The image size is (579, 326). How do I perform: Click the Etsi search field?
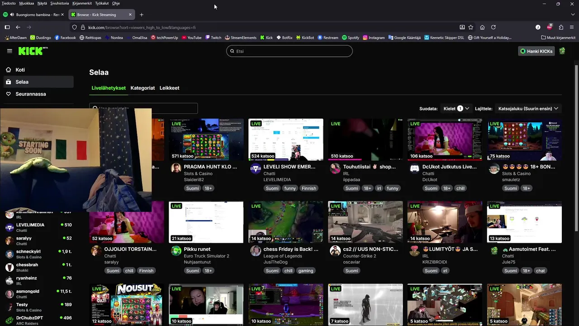tap(289, 51)
